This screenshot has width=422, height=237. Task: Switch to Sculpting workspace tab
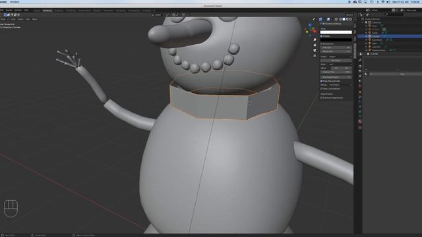(59, 11)
